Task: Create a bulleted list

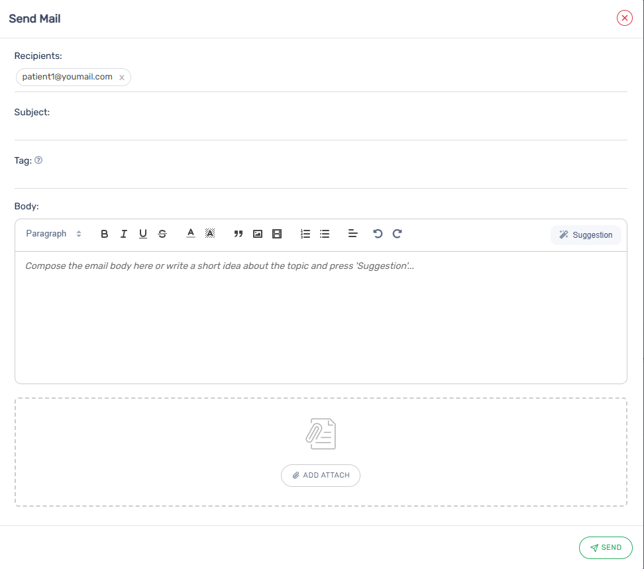Action: (x=325, y=234)
